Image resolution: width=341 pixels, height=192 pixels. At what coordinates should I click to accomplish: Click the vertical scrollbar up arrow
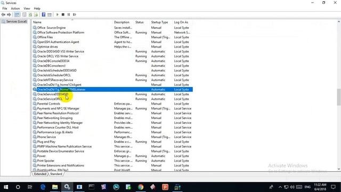[339, 22]
